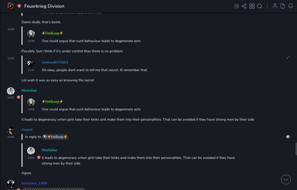Click red shield beside room name
297x190 pixels.
pos(19,6)
